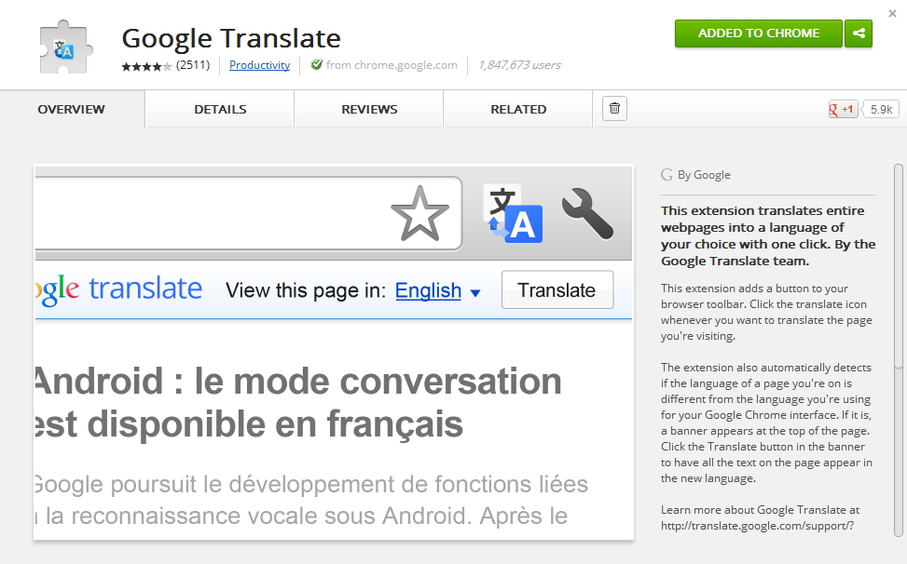
Task: Click the trash can remove icon
Action: [x=614, y=109]
